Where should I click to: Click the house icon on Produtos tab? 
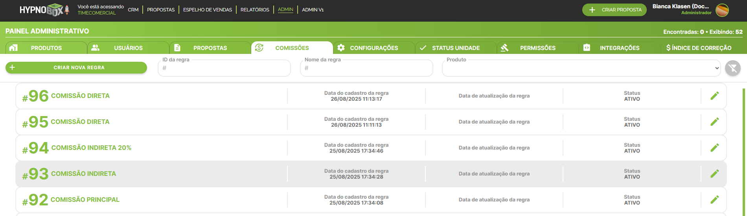(13, 48)
